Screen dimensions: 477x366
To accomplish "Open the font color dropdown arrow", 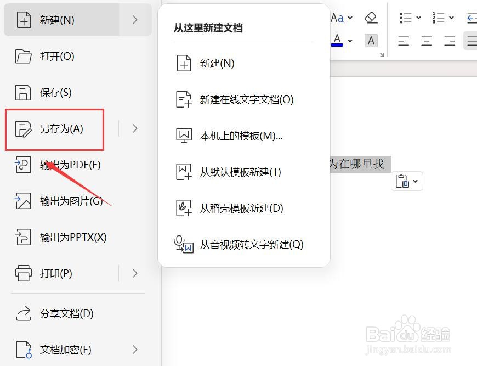I will 350,40.
